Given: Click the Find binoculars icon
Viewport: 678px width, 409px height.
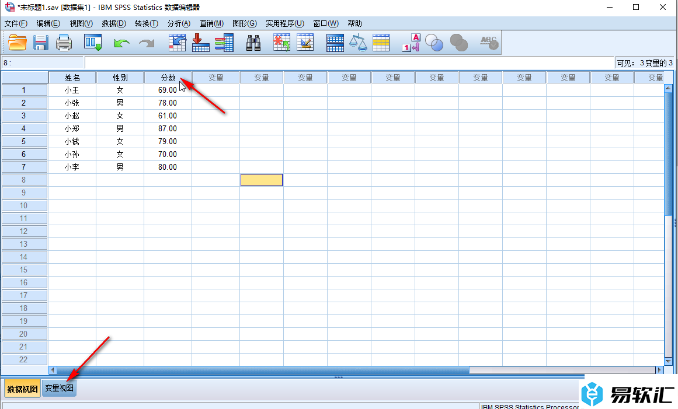Looking at the screenshot, I should click(x=253, y=43).
